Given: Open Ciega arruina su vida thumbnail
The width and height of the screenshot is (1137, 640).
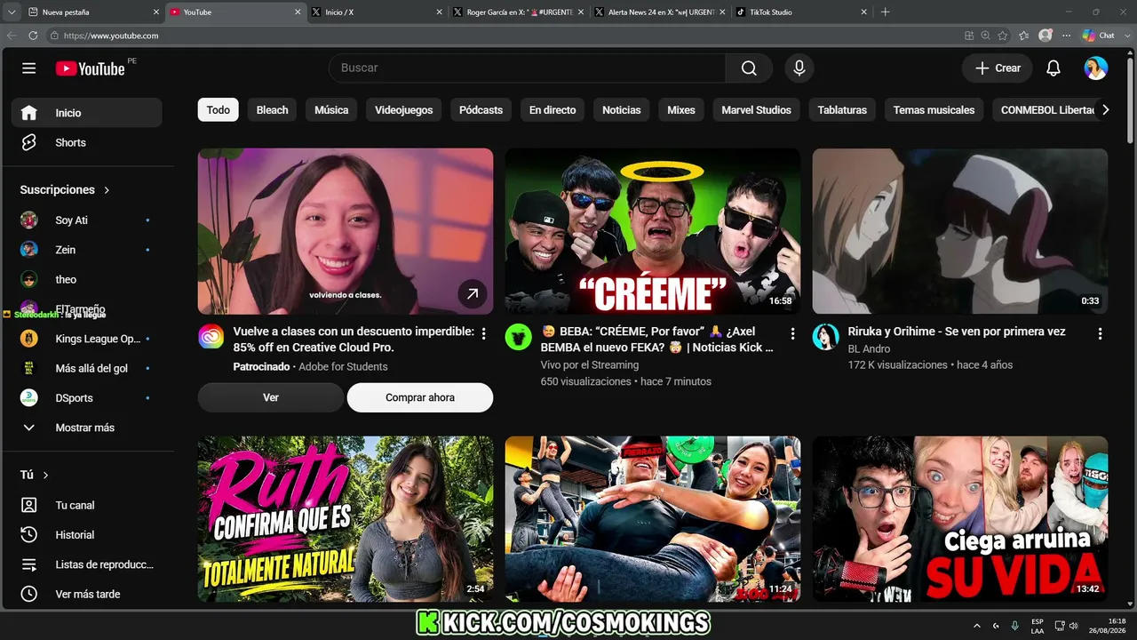Looking at the screenshot, I should pyautogui.click(x=960, y=519).
